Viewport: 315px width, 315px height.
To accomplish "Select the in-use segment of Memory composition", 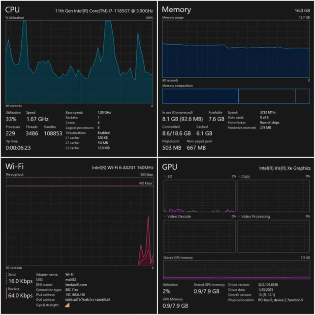I will click(x=200, y=96).
